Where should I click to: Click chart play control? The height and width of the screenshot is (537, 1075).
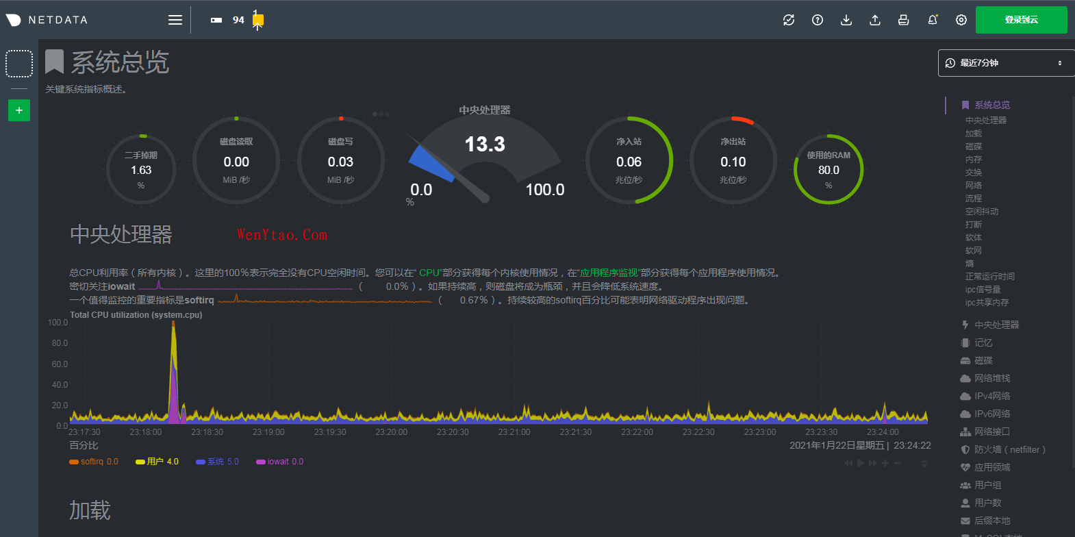coord(861,463)
